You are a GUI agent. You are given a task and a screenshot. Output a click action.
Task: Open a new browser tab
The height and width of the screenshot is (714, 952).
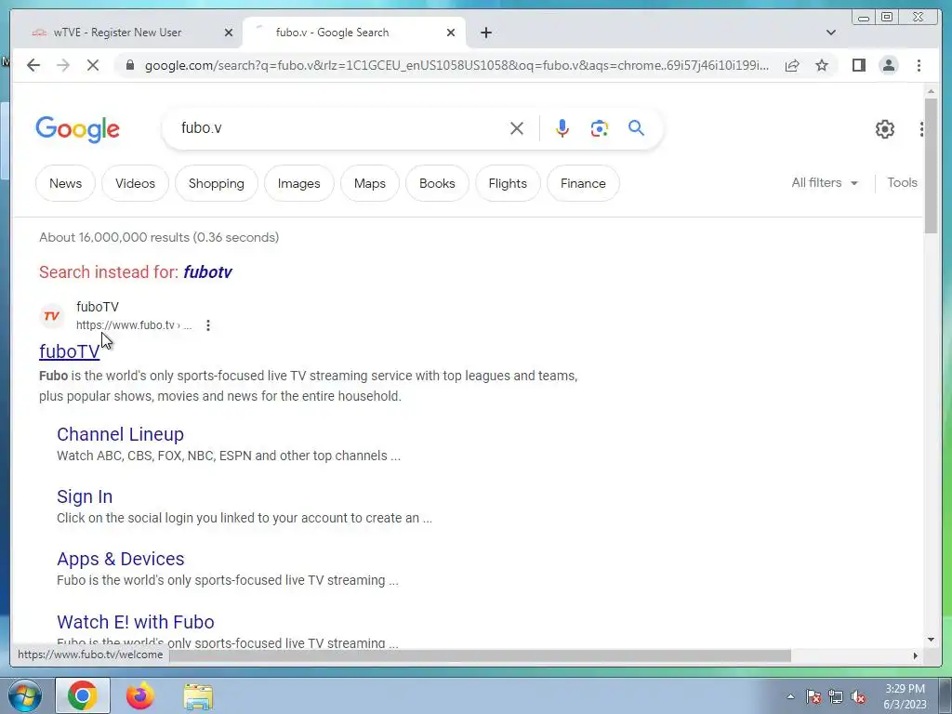pos(485,33)
